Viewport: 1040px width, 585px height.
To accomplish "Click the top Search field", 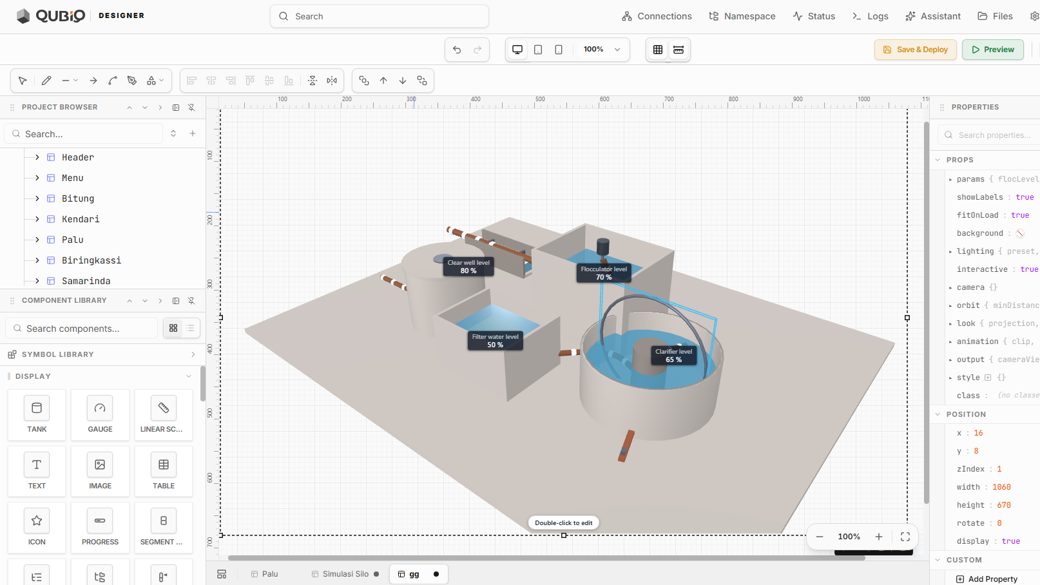I will 380,16.
